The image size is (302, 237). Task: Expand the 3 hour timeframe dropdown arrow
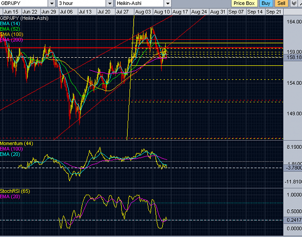click(110, 3)
